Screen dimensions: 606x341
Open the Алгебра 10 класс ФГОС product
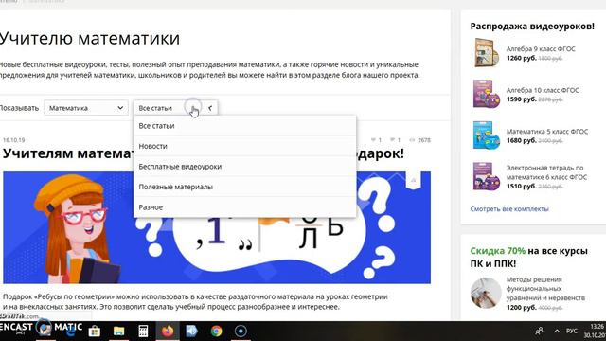point(543,90)
